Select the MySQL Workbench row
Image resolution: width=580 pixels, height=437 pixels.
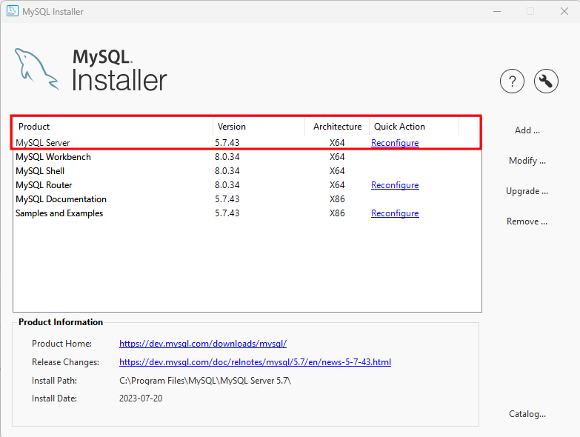pyautogui.click(x=247, y=157)
